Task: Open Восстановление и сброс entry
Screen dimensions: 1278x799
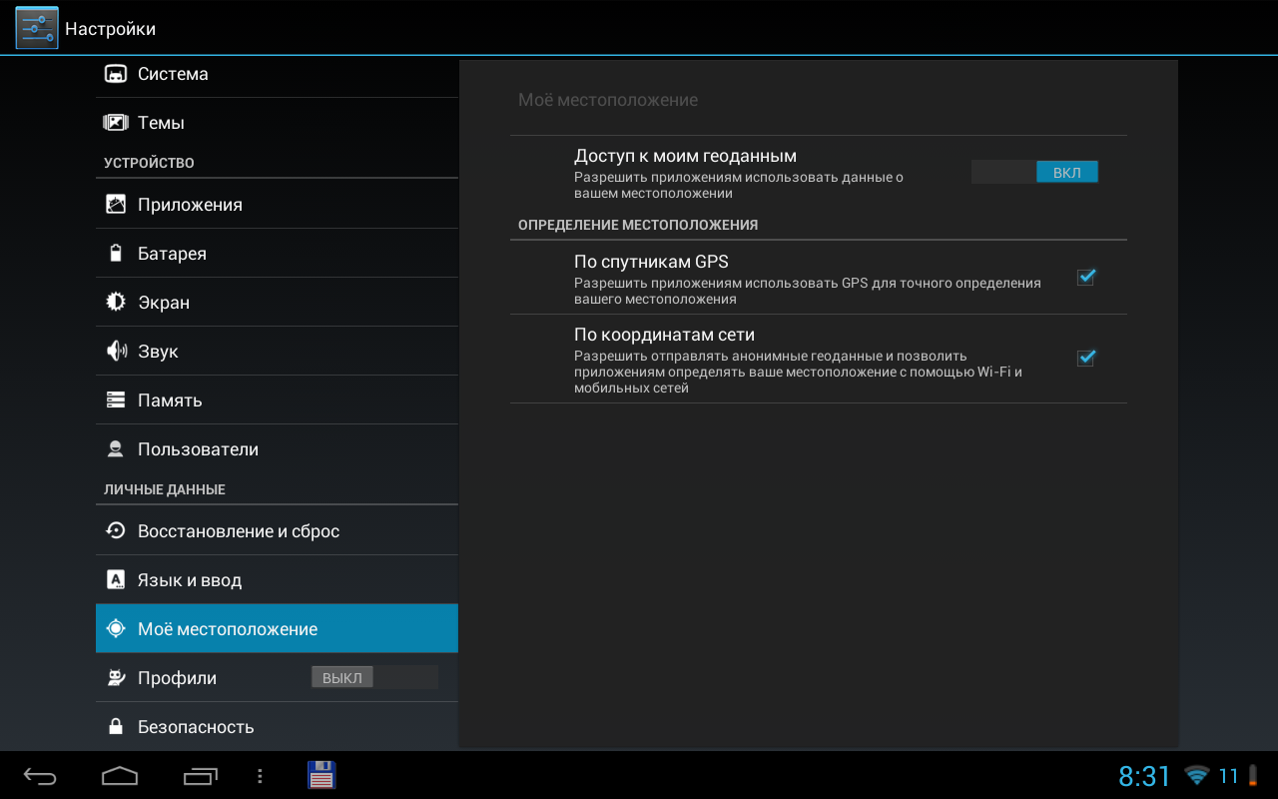Action: coord(277,531)
